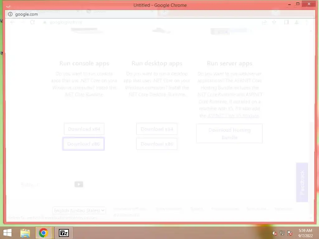Open the Windows Start button

pos(7,233)
